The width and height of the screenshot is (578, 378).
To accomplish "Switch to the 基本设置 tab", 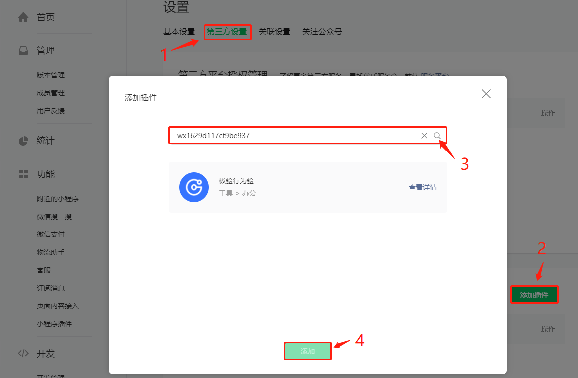I will [x=179, y=31].
